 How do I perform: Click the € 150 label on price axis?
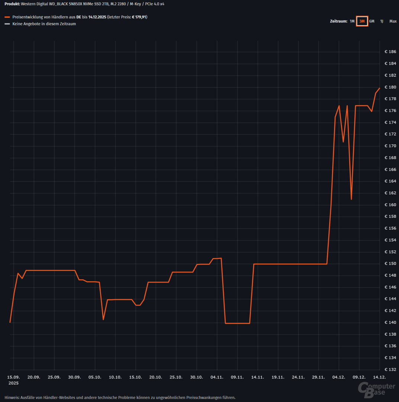coord(390,264)
